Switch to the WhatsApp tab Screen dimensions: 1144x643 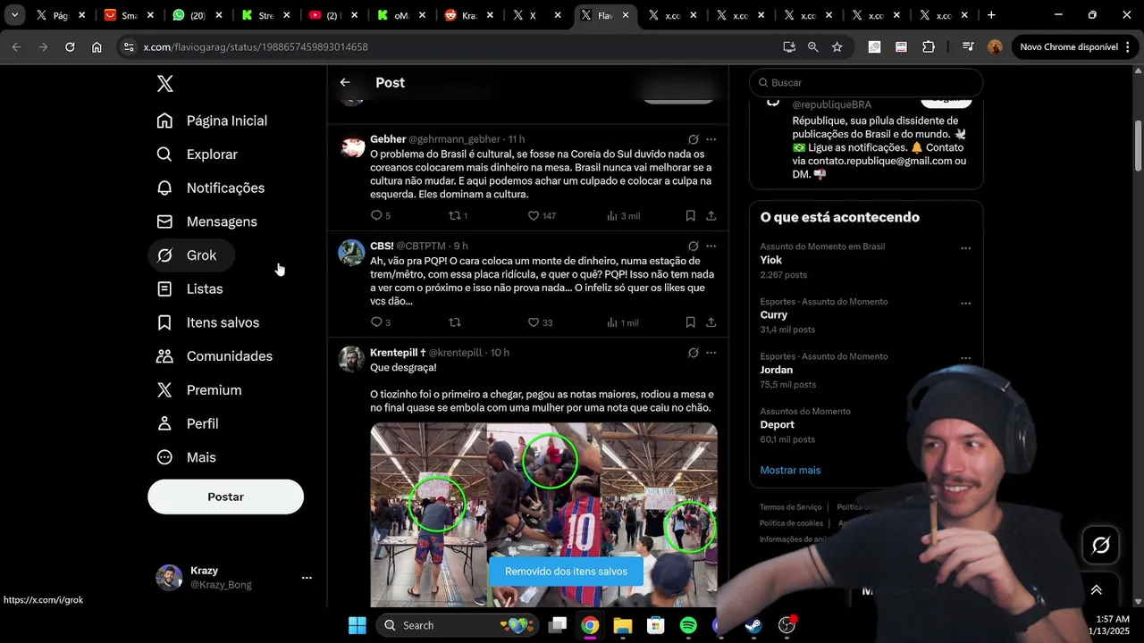coord(197,15)
